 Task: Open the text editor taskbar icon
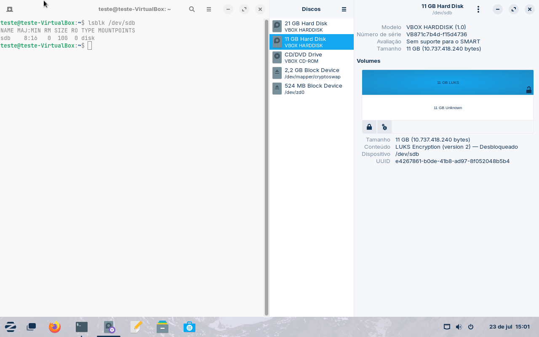[x=136, y=327]
